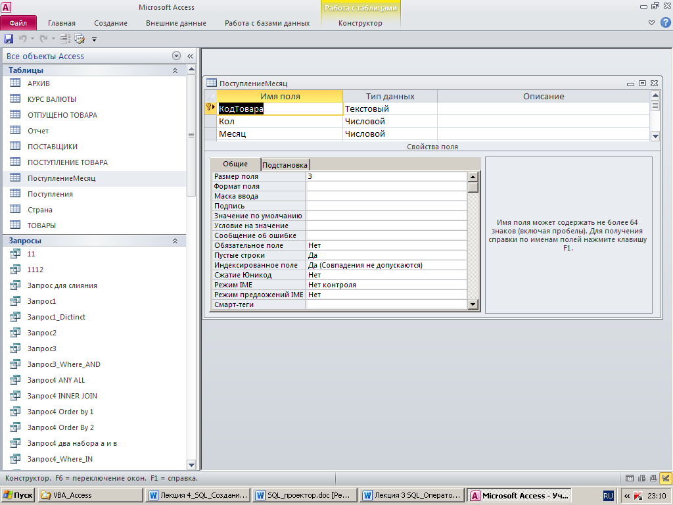Click the Запрос1_Dictinct query icon
673x505 pixels.
15,317
